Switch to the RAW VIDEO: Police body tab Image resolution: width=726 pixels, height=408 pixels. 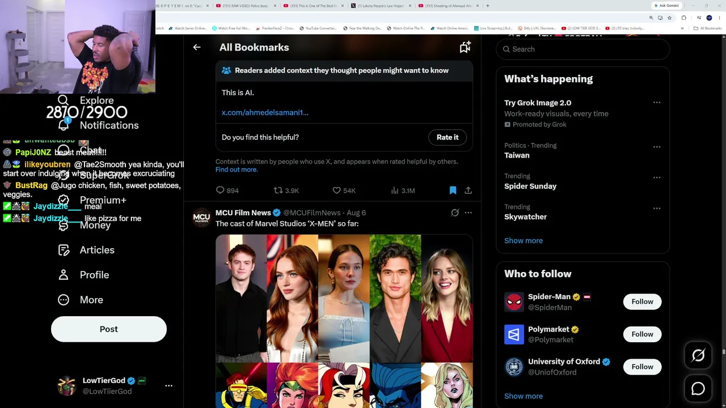coord(246,6)
